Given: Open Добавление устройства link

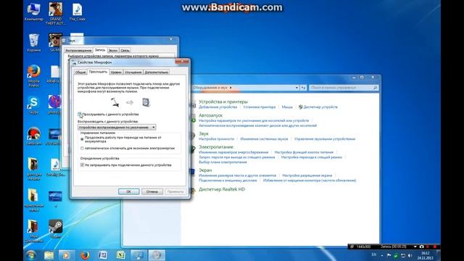Looking at the screenshot, I should pyautogui.click(x=217, y=107).
